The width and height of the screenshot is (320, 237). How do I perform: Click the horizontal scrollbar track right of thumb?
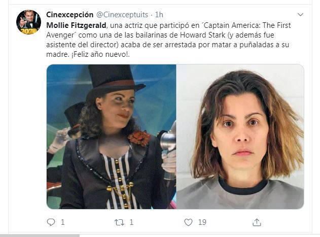point(200,236)
